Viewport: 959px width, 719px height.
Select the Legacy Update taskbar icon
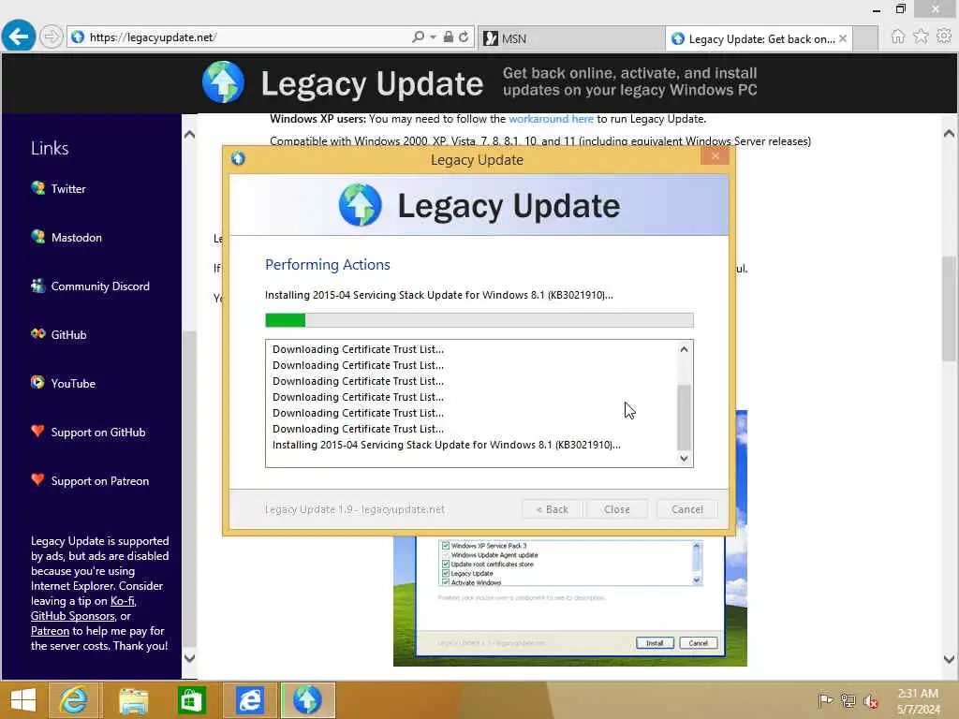point(307,700)
